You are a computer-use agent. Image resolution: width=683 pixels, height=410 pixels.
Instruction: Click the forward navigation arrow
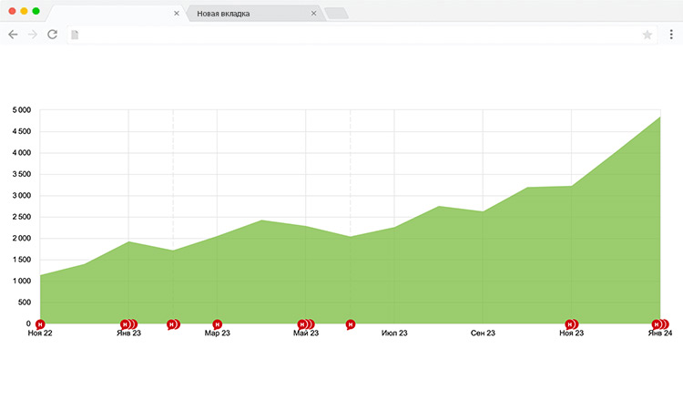(33, 35)
